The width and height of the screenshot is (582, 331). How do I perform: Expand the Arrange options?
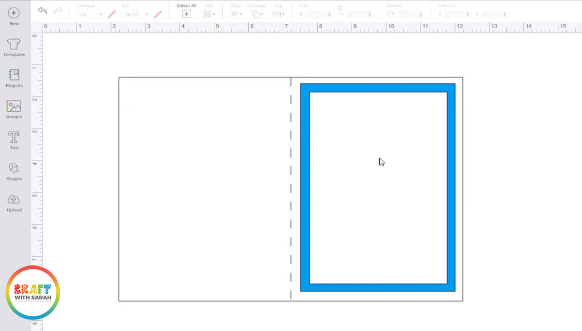(257, 14)
